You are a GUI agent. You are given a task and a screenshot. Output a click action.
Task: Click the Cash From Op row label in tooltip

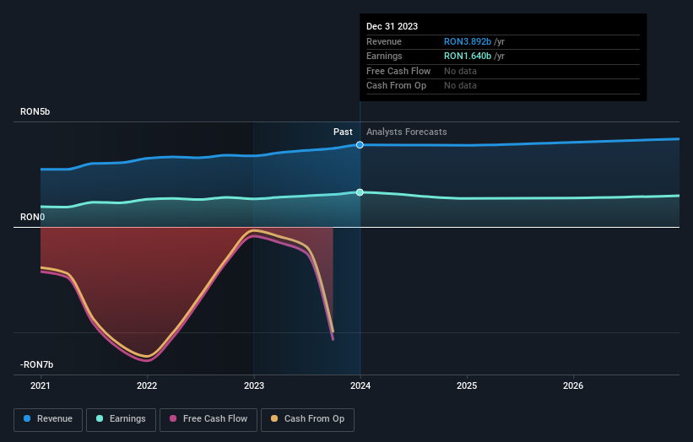tap(396, 86)
